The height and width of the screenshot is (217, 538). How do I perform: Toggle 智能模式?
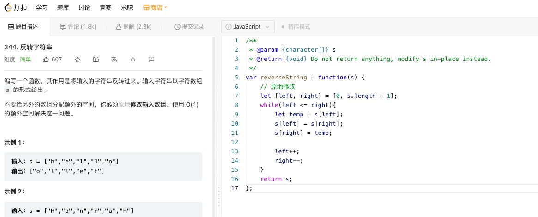click(x=296, y=26)
